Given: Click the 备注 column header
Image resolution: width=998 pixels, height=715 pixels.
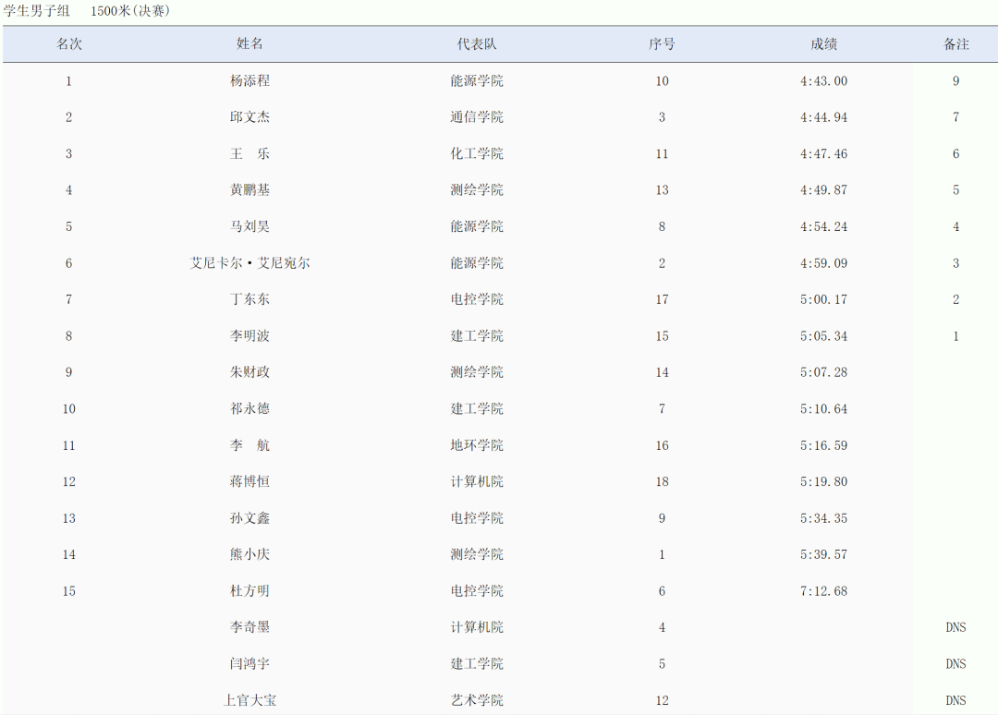Looking at the screenshot, I should (955, 44).
